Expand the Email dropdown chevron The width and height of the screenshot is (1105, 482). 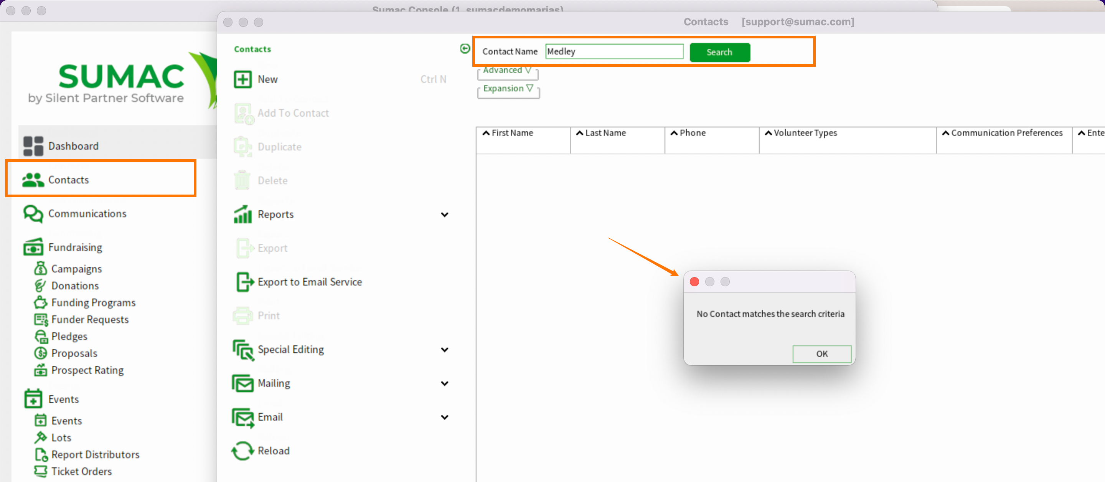point(444,417)
